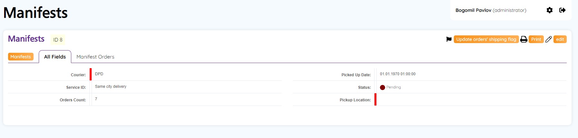Click the Pending status text

pyautogui.click(x=394, y=87)
